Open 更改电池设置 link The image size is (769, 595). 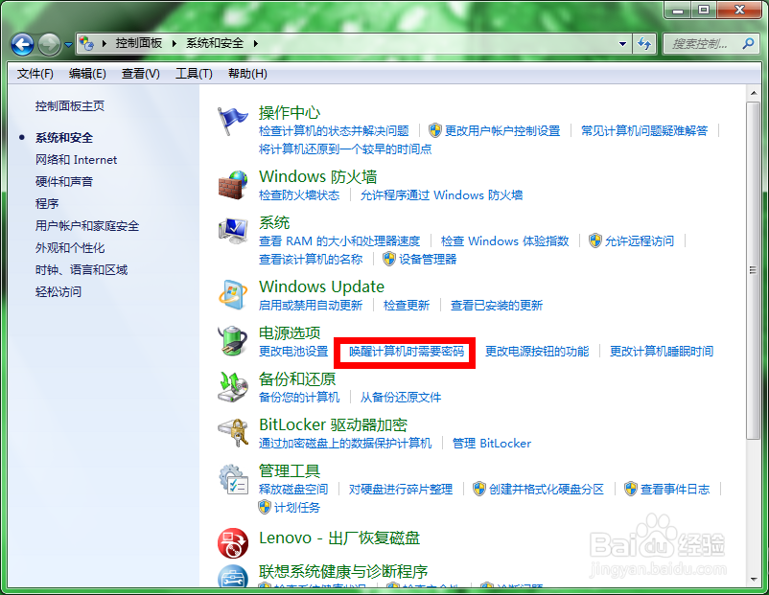coord(293,351)
